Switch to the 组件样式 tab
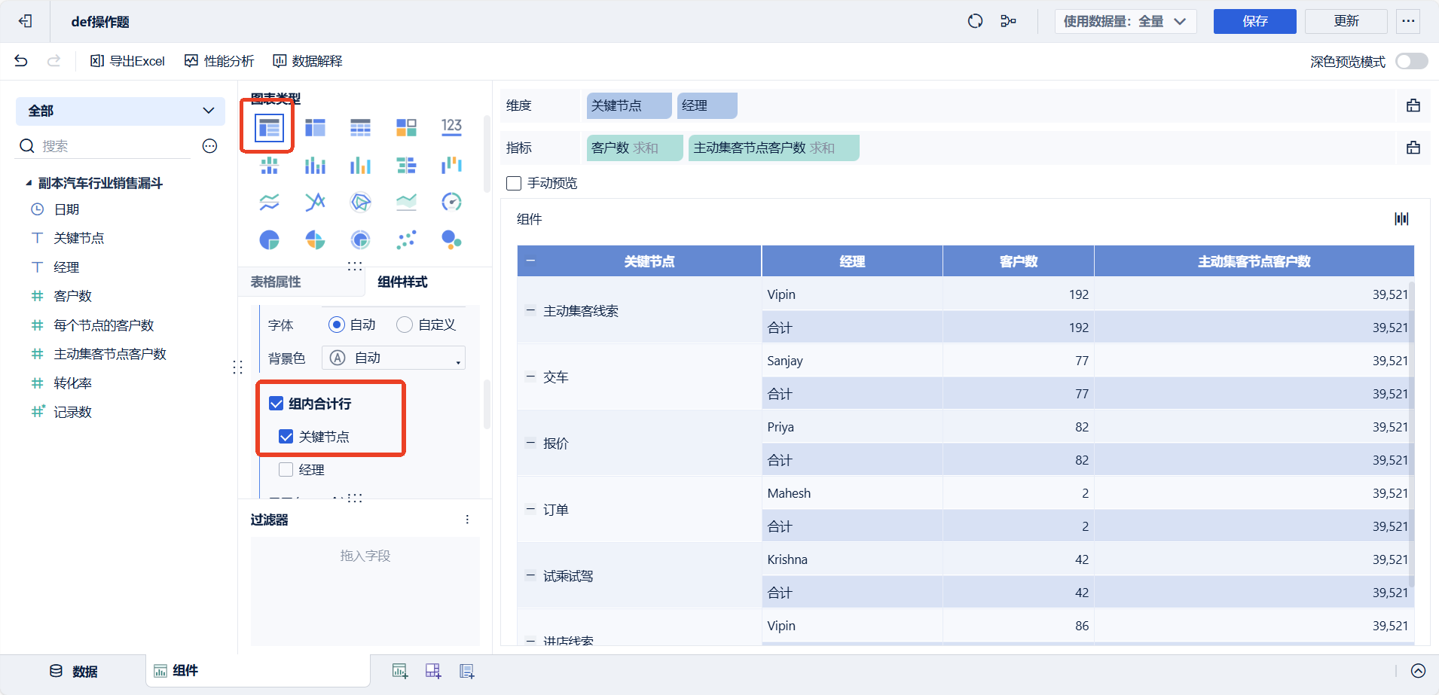 (402, 282)
